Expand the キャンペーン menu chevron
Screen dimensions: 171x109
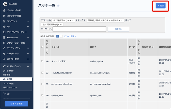[28, 54]
